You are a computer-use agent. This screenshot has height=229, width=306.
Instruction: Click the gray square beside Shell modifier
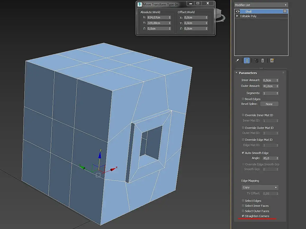285,11
